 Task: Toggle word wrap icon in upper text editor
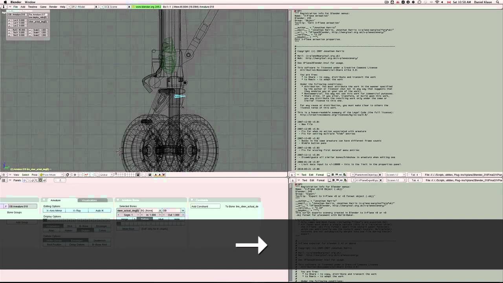337,175
